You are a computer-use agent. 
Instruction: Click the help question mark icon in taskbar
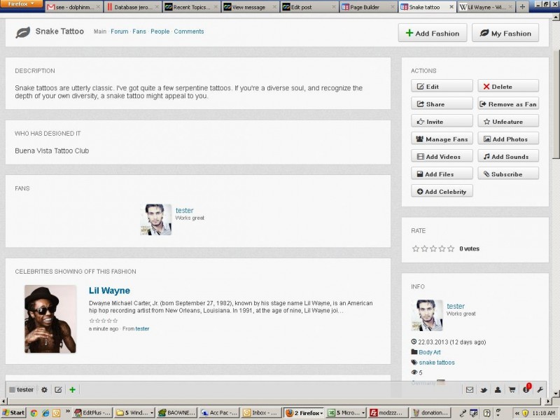pyautogui.click(x=486, y=413)
